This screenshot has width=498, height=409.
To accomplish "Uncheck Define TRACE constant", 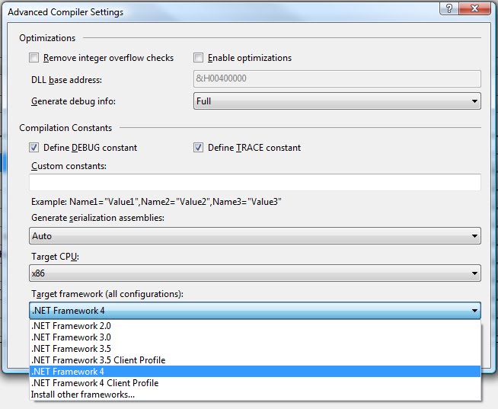I will [x=198, y=148].
